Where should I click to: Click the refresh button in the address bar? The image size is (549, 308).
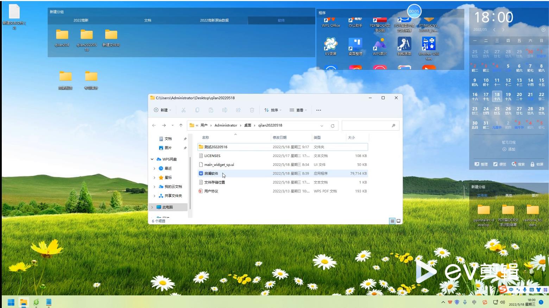tap(332, 126)
